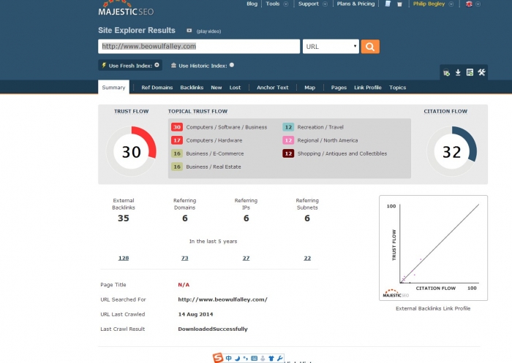Open the 73 historic referring domains link
The image size is (512, 363).
pyautogui.click(x=185, y=258)
